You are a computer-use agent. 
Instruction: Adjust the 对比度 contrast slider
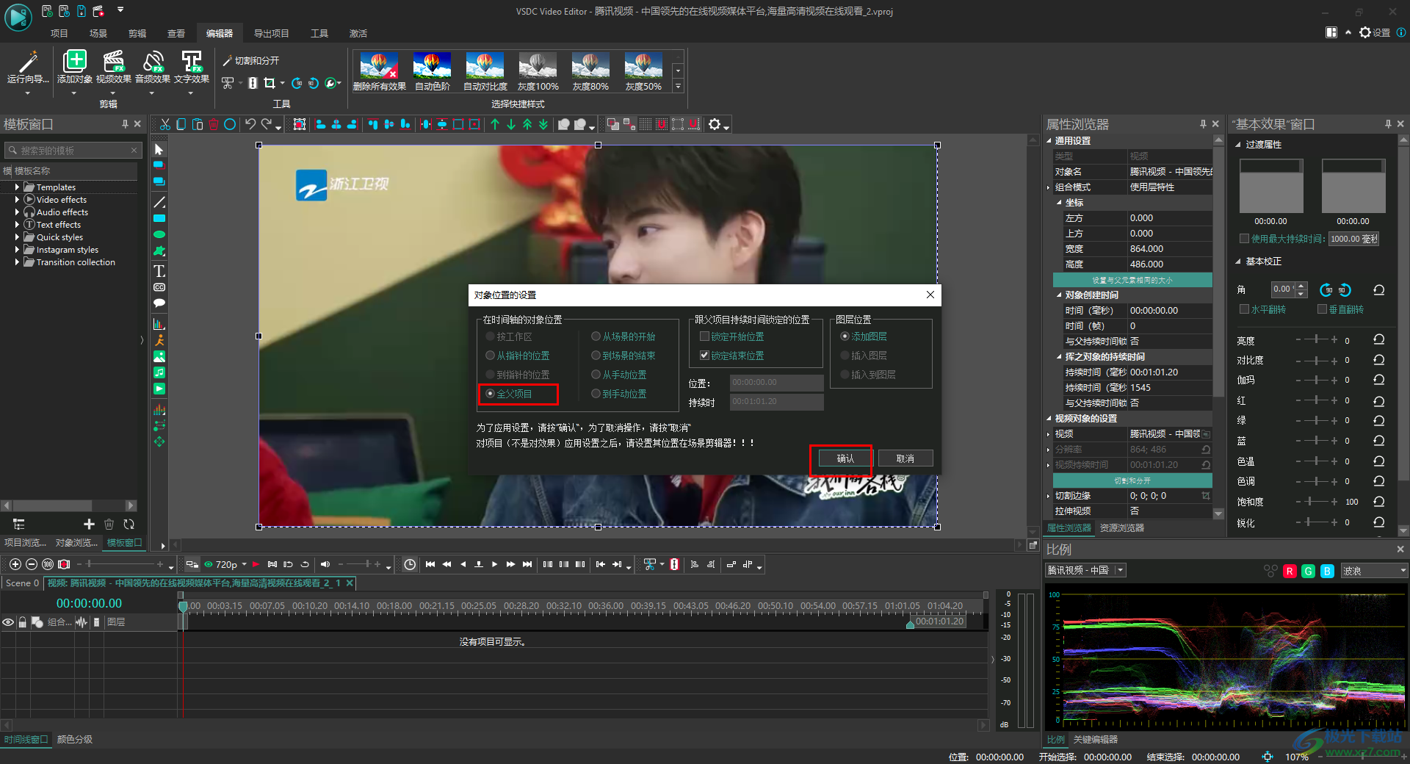(1315, 360)
